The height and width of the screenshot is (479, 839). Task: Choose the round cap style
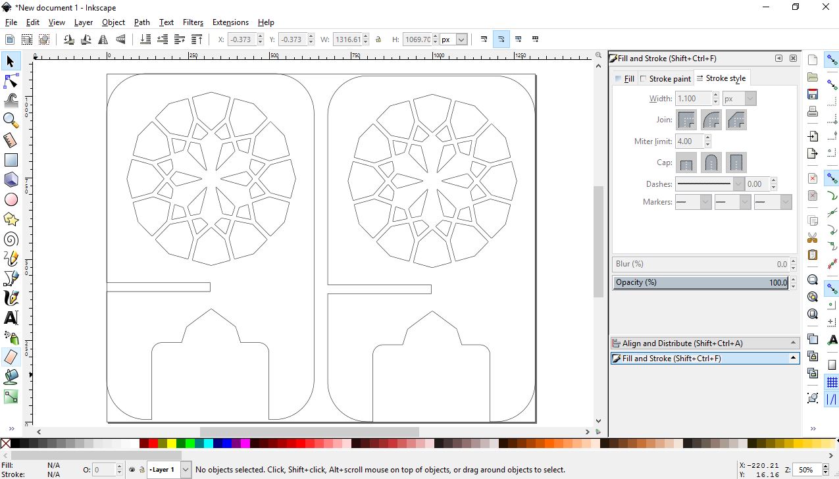(x=711, y=163)
